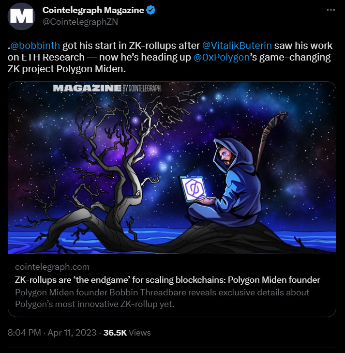Click the Magazine by Cointelegraph banner logo
Image resolution: width=345 pixels, height=353 pixels.
[x=107, y=88]
